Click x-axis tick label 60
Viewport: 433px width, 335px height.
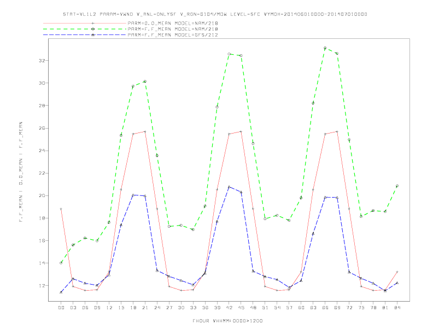[x=301, y=308]
